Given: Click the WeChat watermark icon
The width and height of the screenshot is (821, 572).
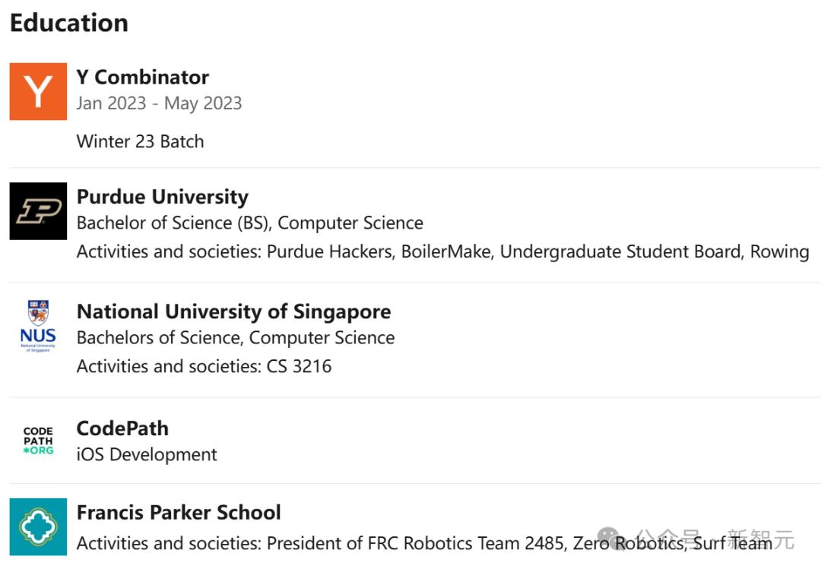Looking at the screenshot, I should [610, 540].
